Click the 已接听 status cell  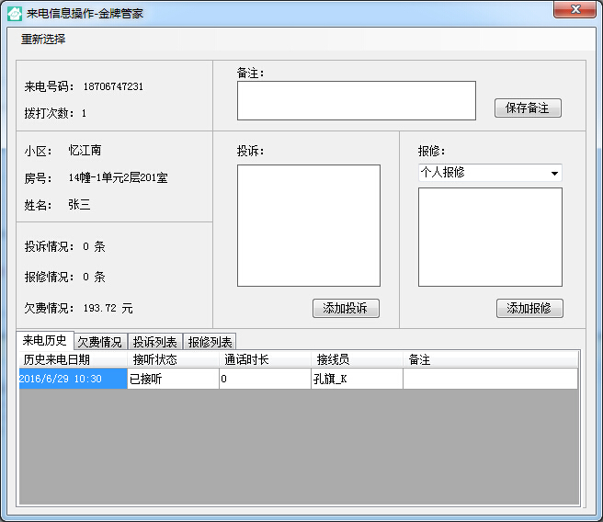coord(173,379)
